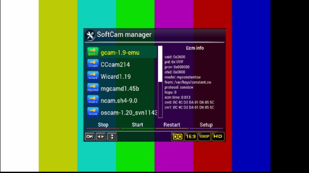309x173 pixels.
Task: Click the up-down arrows navigation button
Action: 112,136
